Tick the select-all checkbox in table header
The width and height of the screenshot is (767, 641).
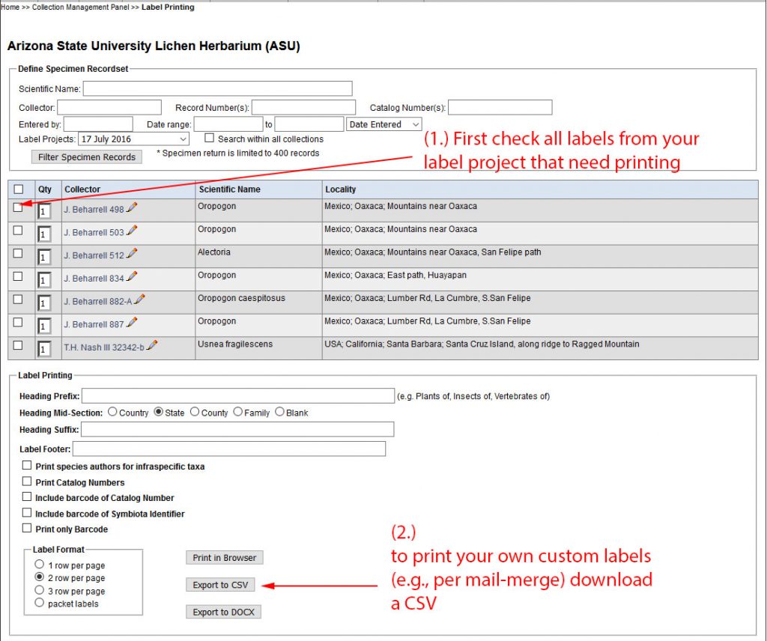(x=19, y=189)
